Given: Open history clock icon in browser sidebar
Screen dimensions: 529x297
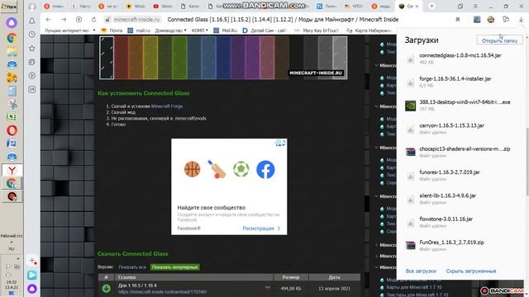Looking at the screenshot, I should pyautogui.click(x=32, y=35).
